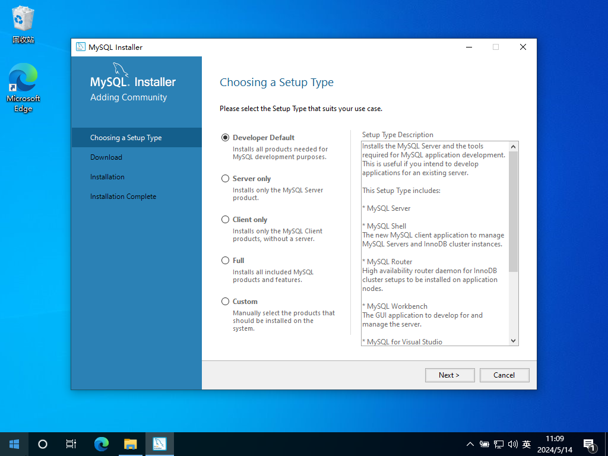Launch Edge from the taskbar
The image size is (608, 456).
pos(102,444)
